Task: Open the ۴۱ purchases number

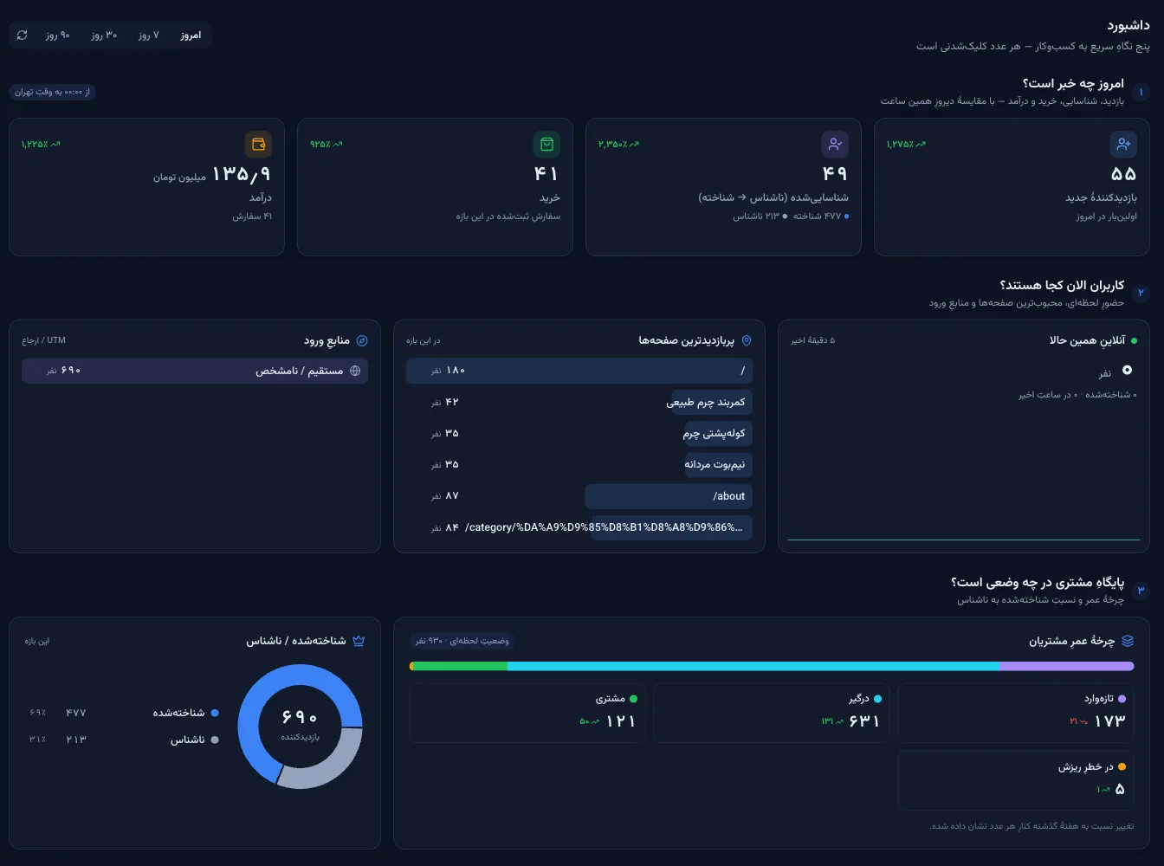Action: pyautogui.click(x=546, y=174)
